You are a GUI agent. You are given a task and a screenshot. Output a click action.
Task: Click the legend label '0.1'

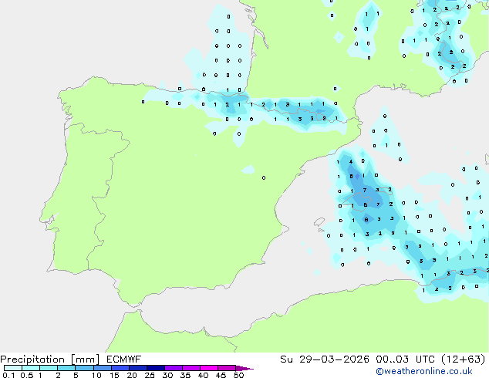(8, 375)
